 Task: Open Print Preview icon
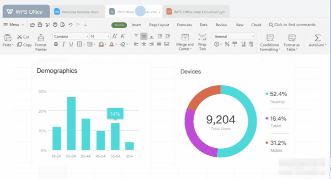click(63, 25)
